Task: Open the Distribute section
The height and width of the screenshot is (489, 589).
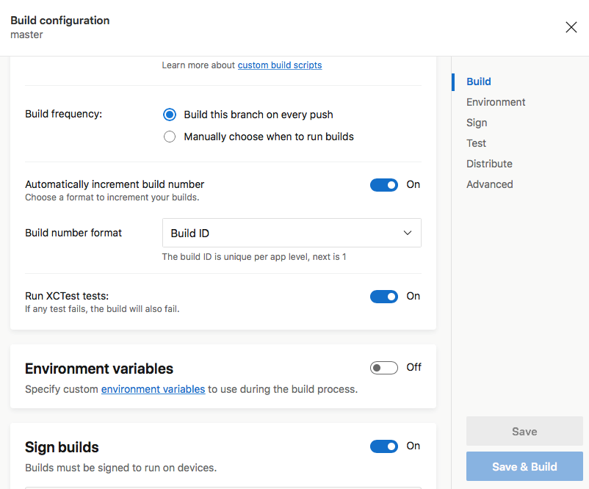Action: point(489,164)
